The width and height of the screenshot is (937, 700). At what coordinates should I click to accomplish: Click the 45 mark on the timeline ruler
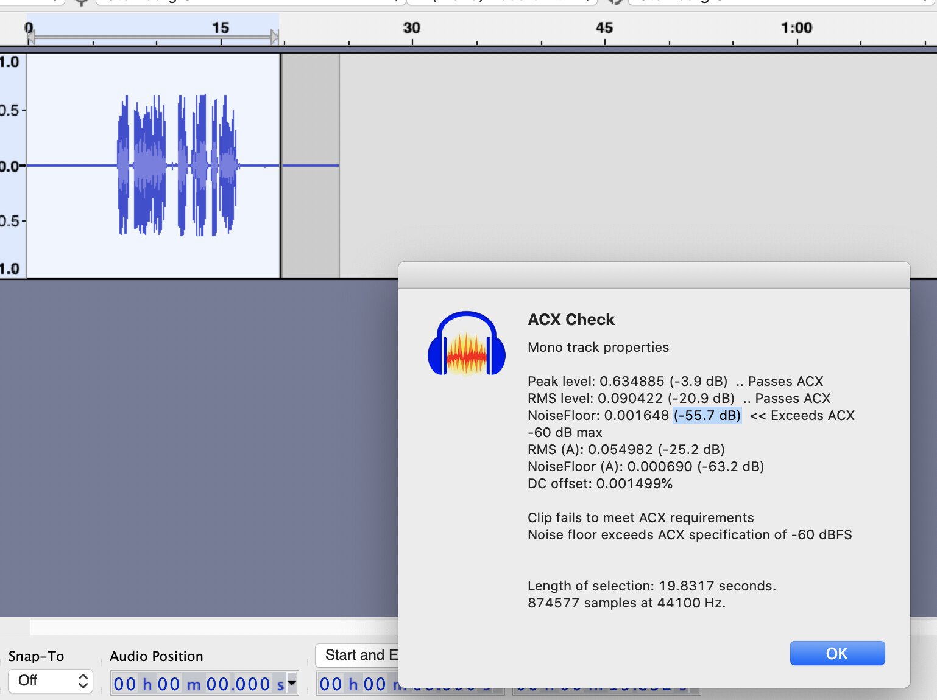(x=604, y=28)
